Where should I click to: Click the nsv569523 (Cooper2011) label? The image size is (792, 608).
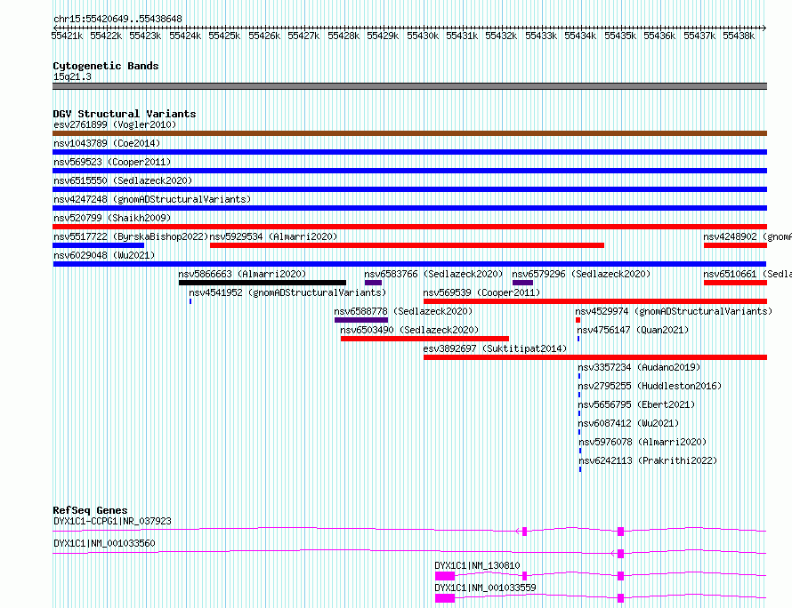[112, 162]
